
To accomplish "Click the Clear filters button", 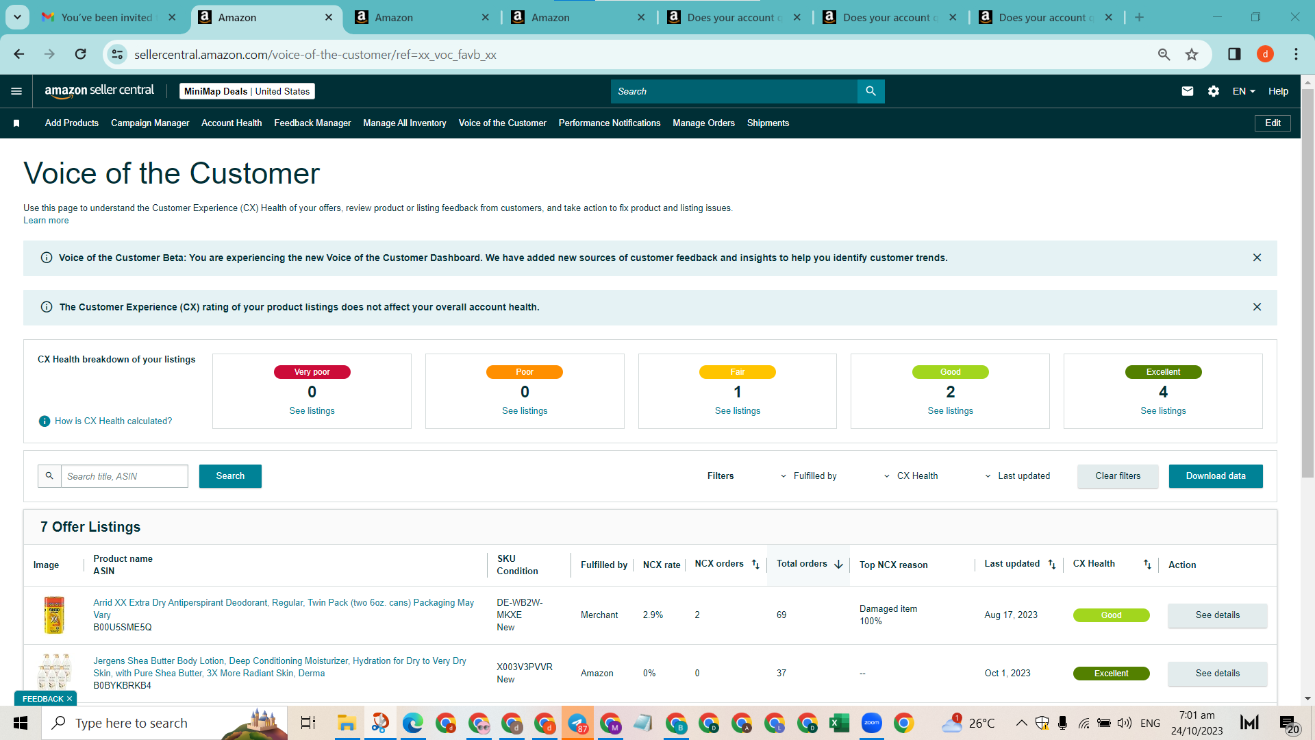I will (1118, 476).
